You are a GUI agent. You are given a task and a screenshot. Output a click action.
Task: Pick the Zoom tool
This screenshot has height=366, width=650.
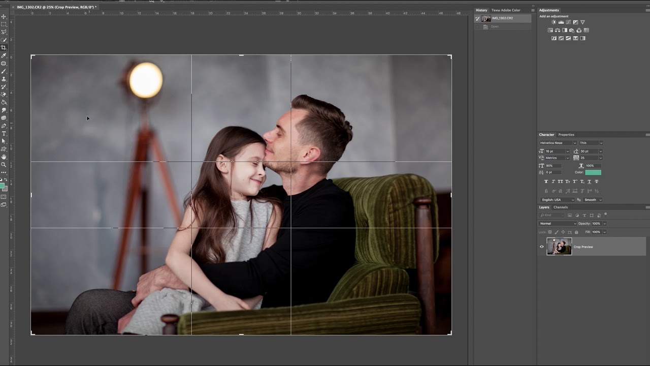[4, 165]
